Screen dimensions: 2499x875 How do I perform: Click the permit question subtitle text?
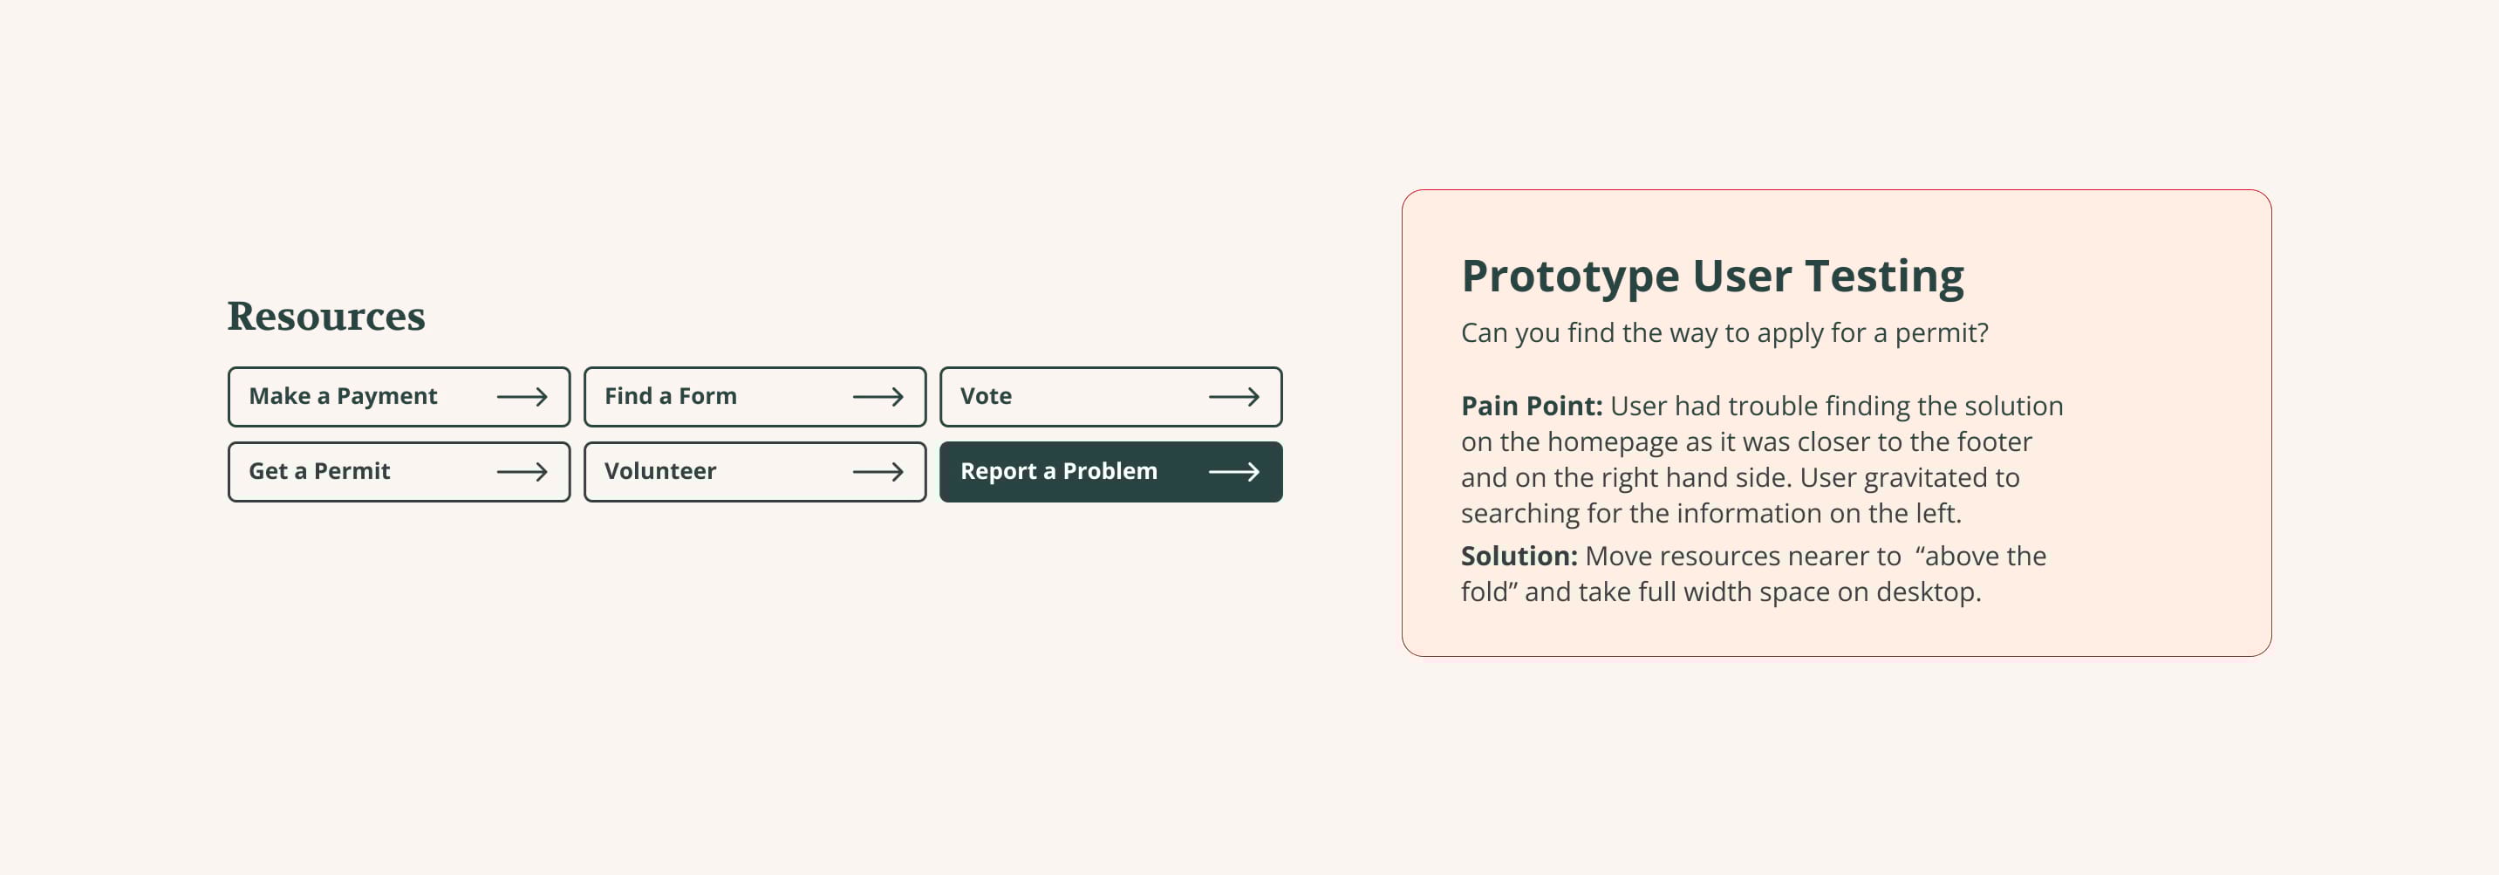pos(1724,332)
